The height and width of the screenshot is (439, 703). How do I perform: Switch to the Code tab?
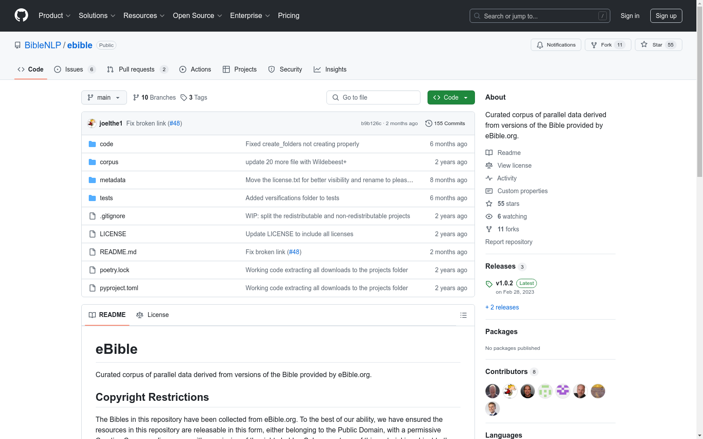pyautogui.click(x=31, y=69)
